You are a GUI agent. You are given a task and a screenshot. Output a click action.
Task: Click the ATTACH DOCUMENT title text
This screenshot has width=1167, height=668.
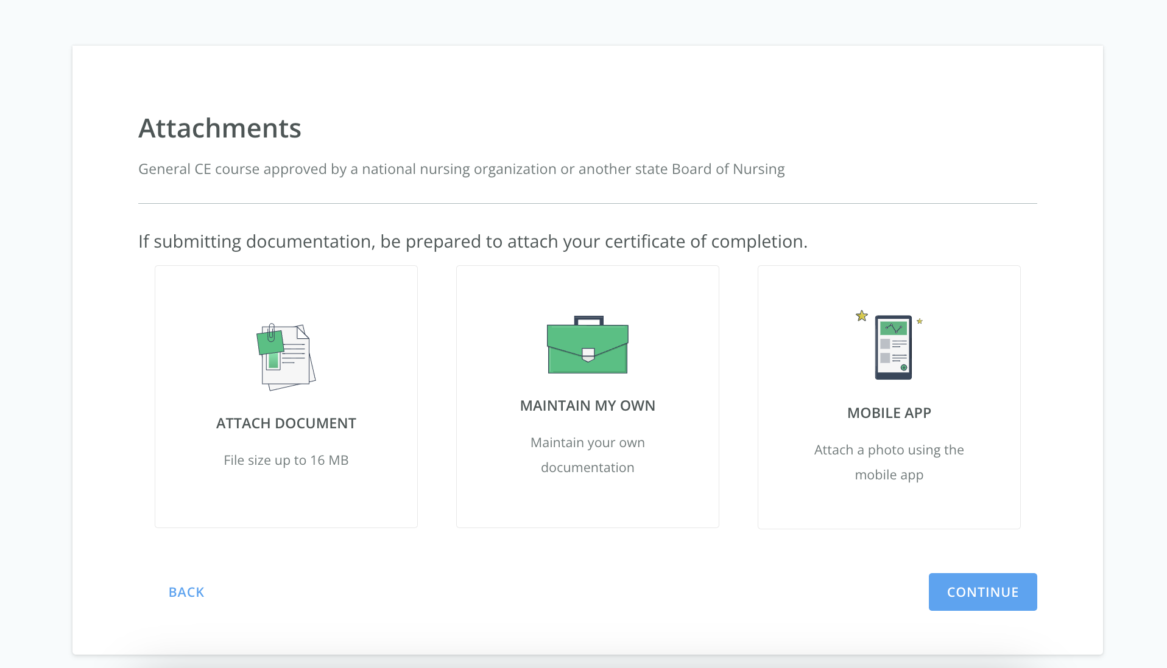point(286,423)
